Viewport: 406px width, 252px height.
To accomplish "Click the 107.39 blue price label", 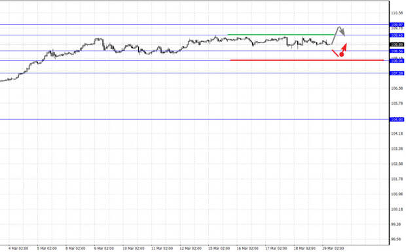I will 397,73.
